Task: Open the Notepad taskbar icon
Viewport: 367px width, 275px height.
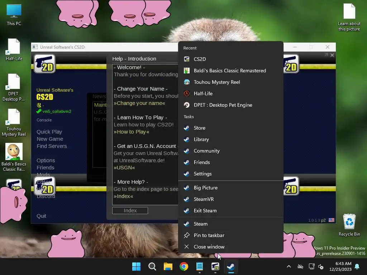Action: pos(199,266)
